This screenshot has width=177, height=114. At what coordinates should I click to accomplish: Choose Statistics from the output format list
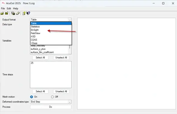(x=51, y=27)
